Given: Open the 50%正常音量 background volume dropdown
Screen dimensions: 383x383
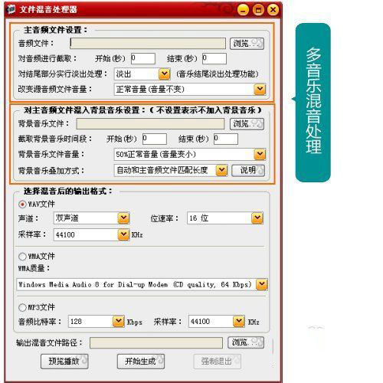Looking at the screenshot, I should click(x=190, y=154).
